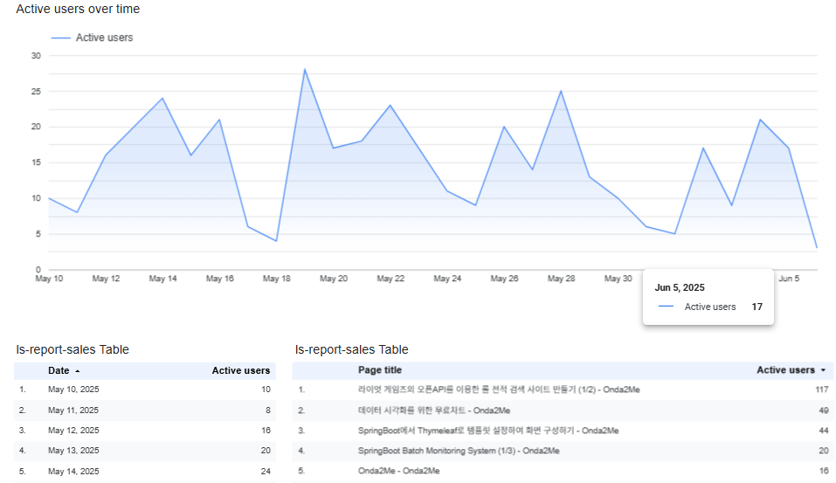This screenshot has height=483, width=836.
Task: Click the May 28 x-axis label
Action: click(x=562, y=279)
